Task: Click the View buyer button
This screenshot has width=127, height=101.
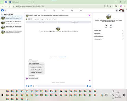Action: 42,22
